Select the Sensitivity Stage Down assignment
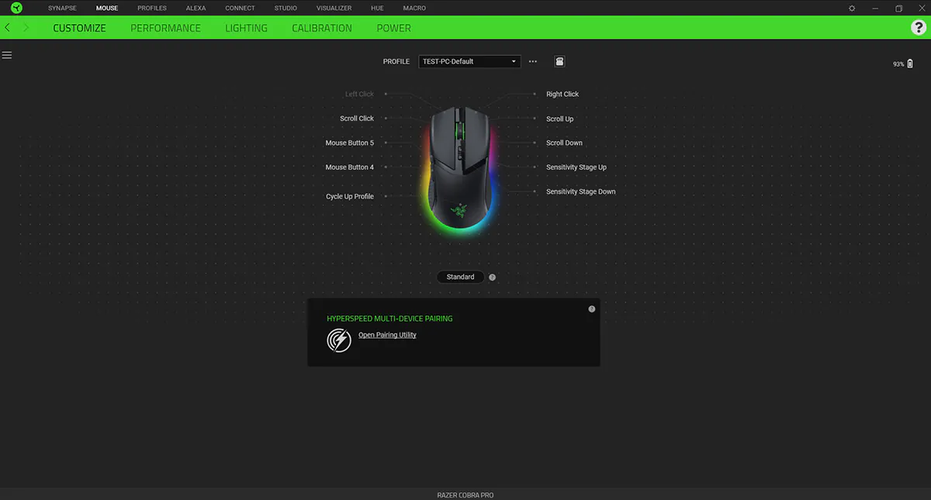The height and width of the screenshot is (500, 931). pyautogui.click(x=581, y=191)
